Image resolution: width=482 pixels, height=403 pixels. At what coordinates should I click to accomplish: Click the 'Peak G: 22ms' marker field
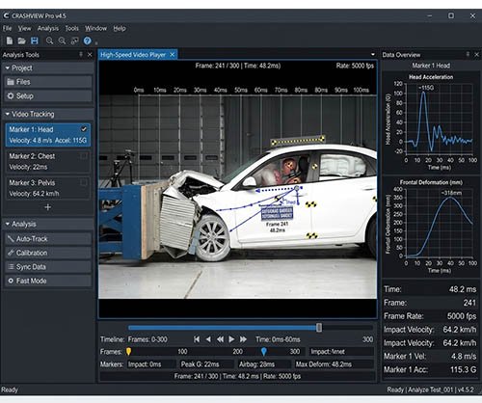pyautogui.click(x=205, y=364)
